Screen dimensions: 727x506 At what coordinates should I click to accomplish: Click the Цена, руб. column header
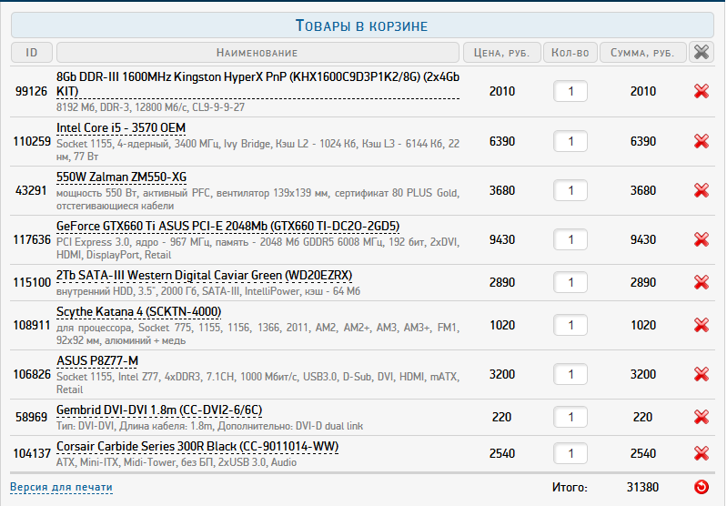click(502, 53)
